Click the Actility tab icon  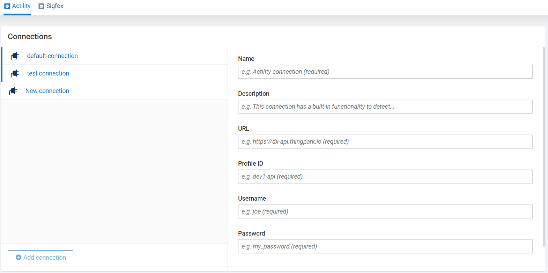coord(7,6)
